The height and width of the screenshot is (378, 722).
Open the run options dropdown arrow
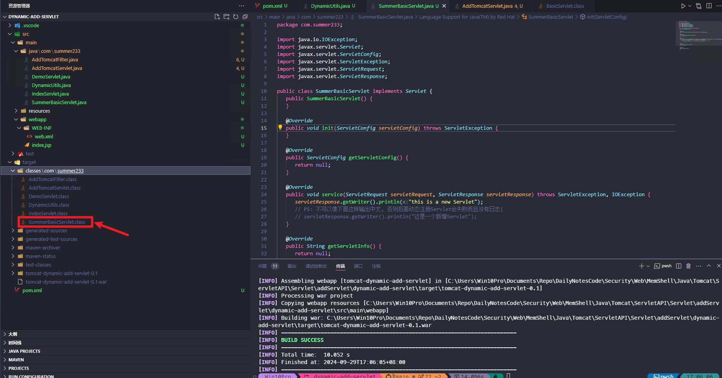coord(690,6)
